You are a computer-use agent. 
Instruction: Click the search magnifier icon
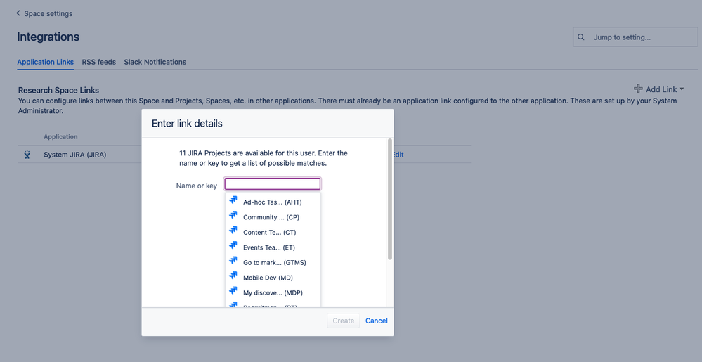pyautogui.click(x=581, y=37)
